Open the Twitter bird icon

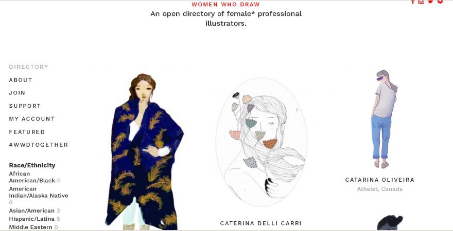[431, 2]
